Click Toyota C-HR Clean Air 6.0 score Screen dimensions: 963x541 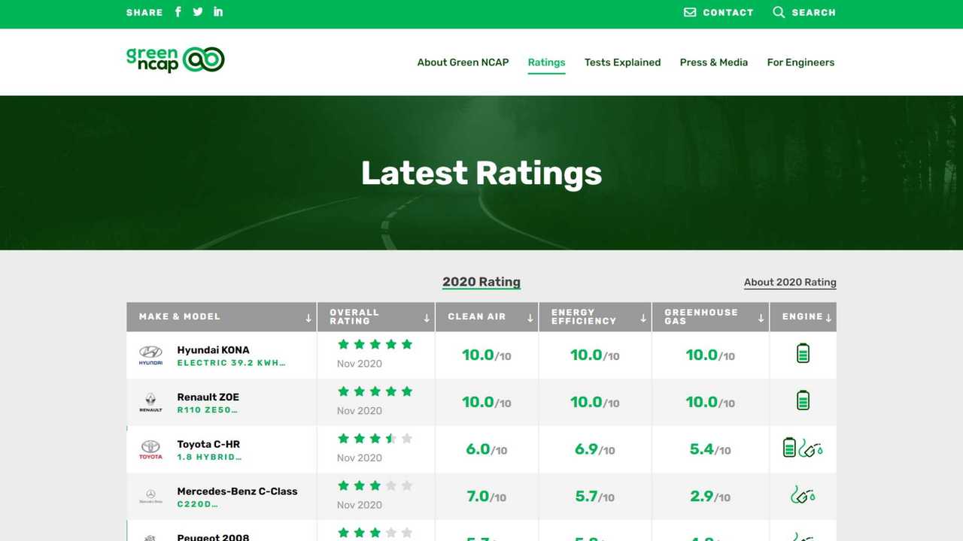[x=487, y=449]
